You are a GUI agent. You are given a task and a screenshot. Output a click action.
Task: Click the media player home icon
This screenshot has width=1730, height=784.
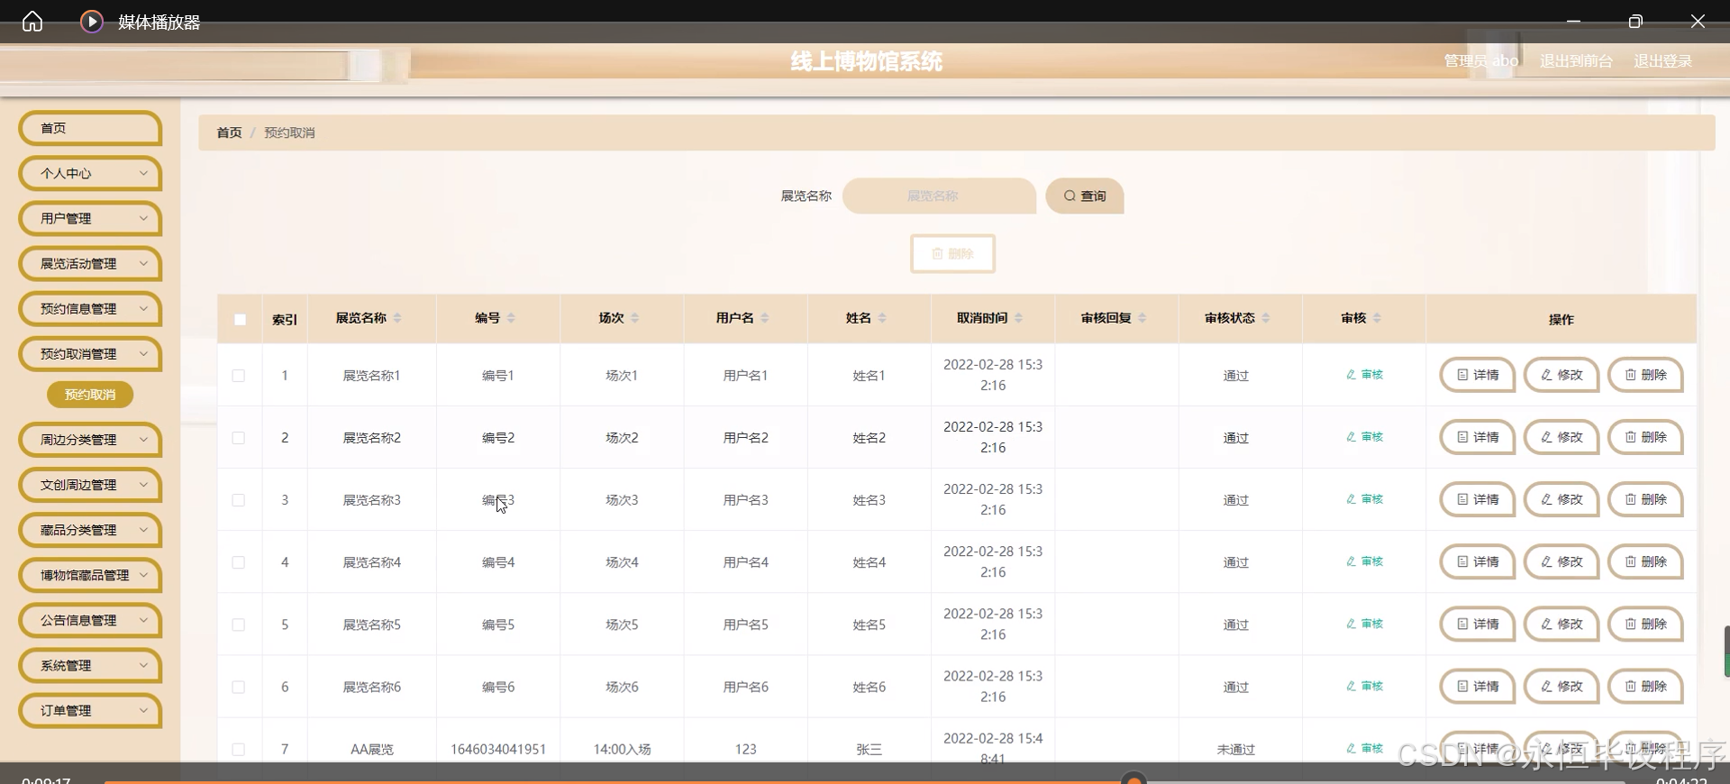[x=32, y=21]
